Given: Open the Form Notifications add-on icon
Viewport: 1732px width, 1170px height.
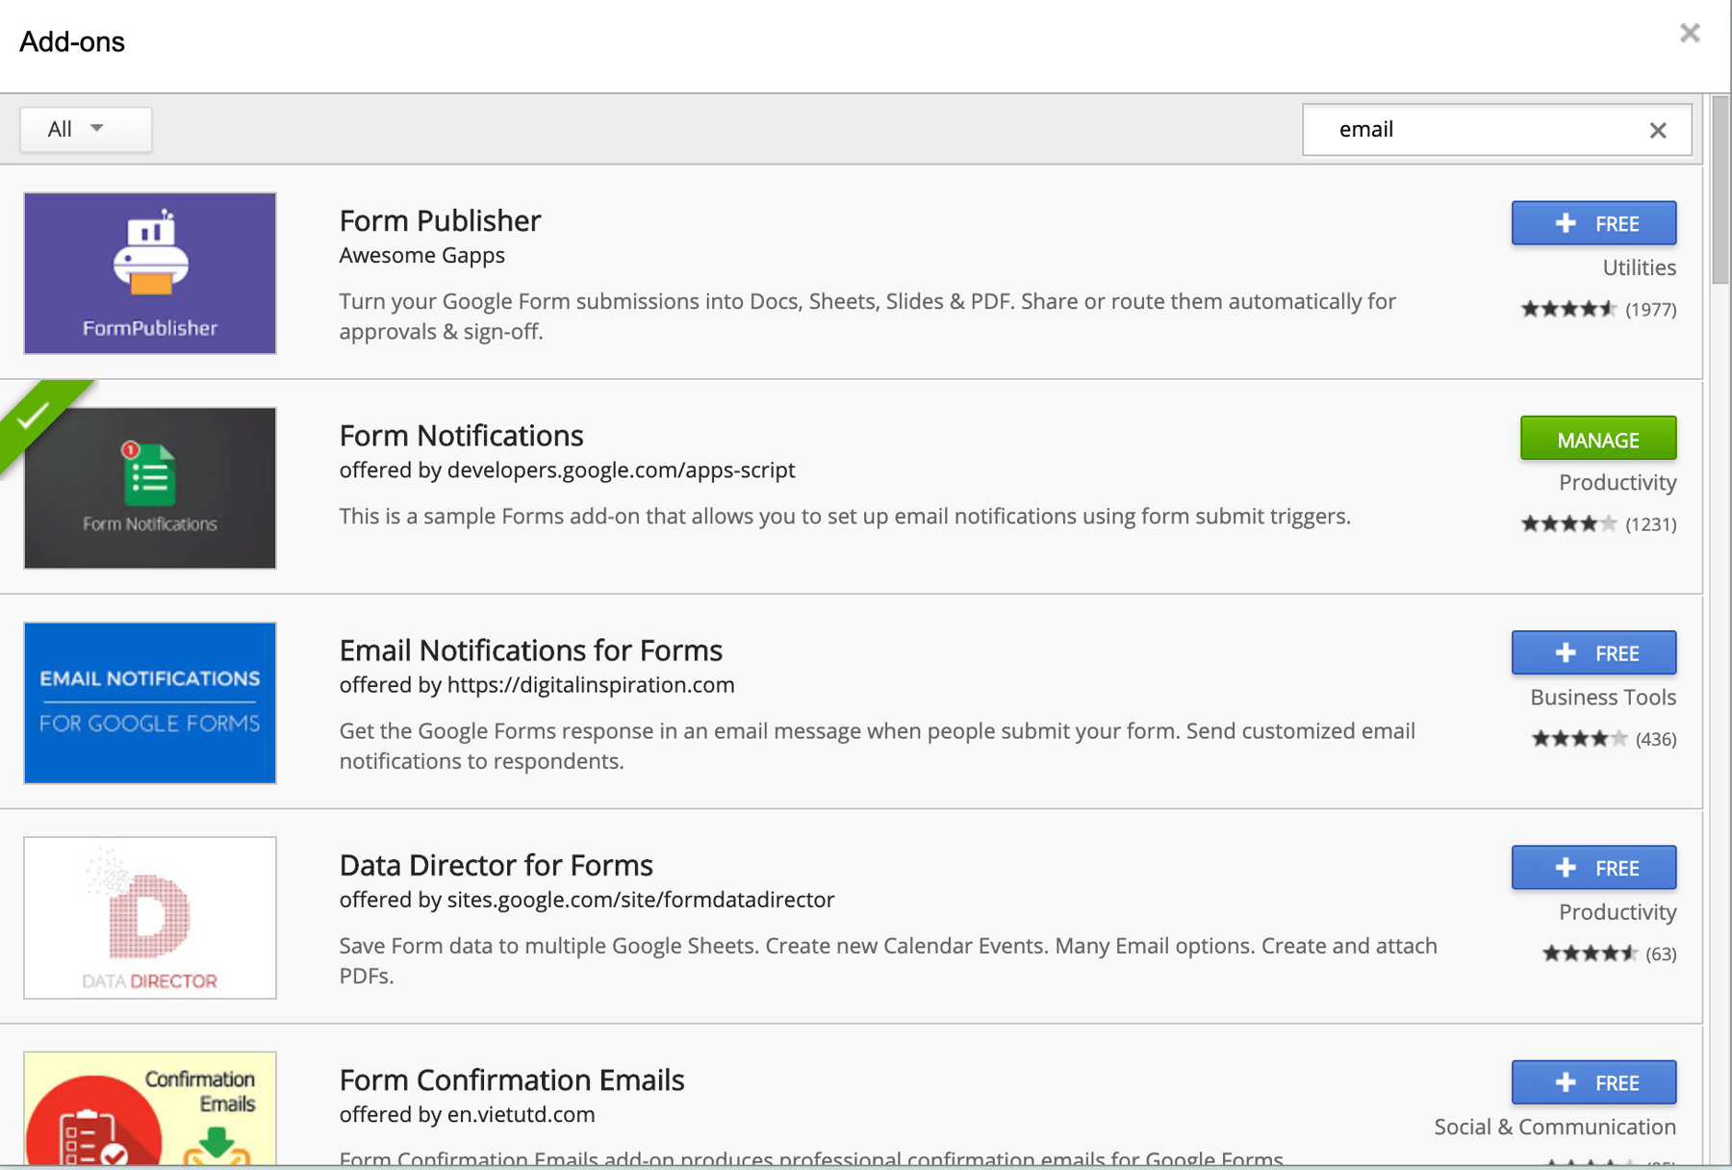Looking at the screenshot, I should click(x=150, y=488).
